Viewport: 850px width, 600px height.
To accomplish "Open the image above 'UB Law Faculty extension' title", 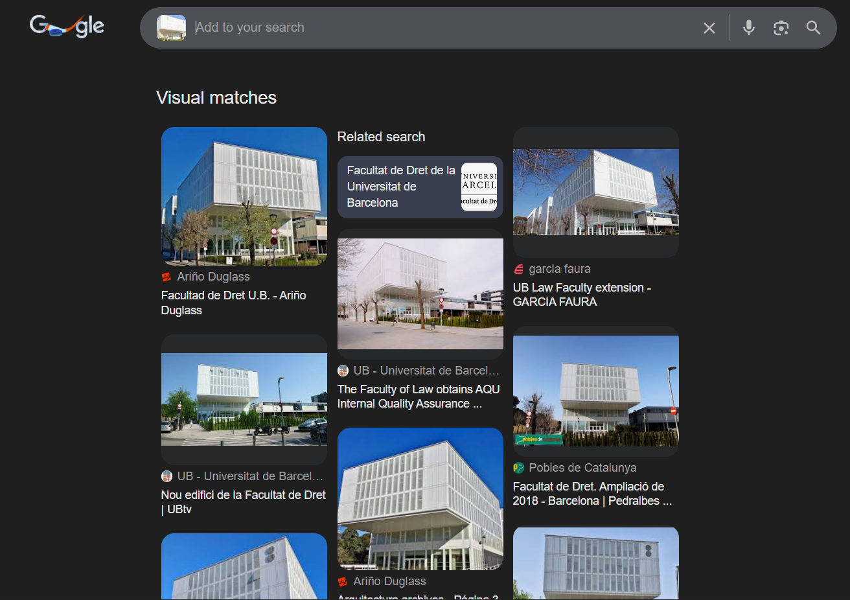I will (x=596, y=192).
